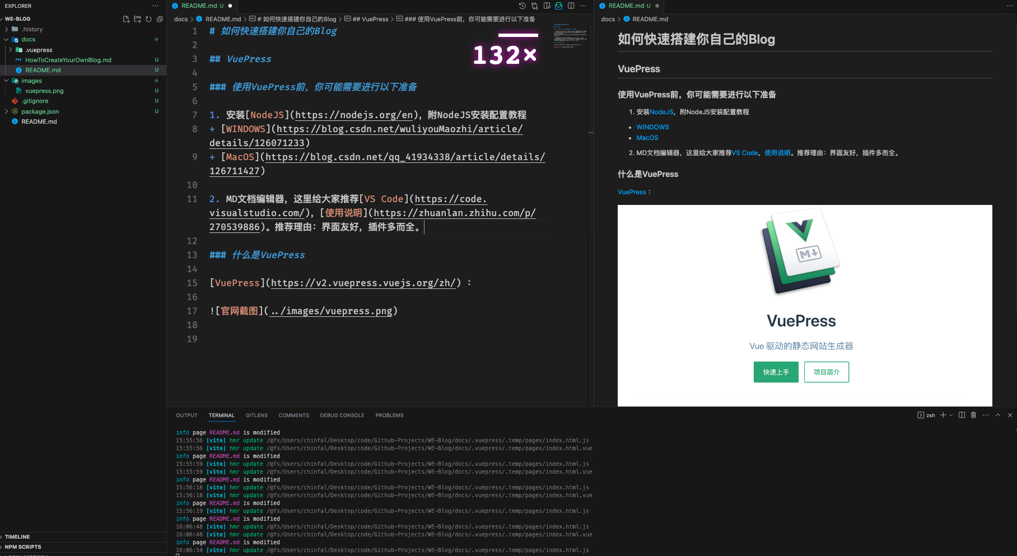The width and height of the screenshot is (1017, 556).
Task: Create a new folder in WE-BLOG explorer
Action: 137,19
